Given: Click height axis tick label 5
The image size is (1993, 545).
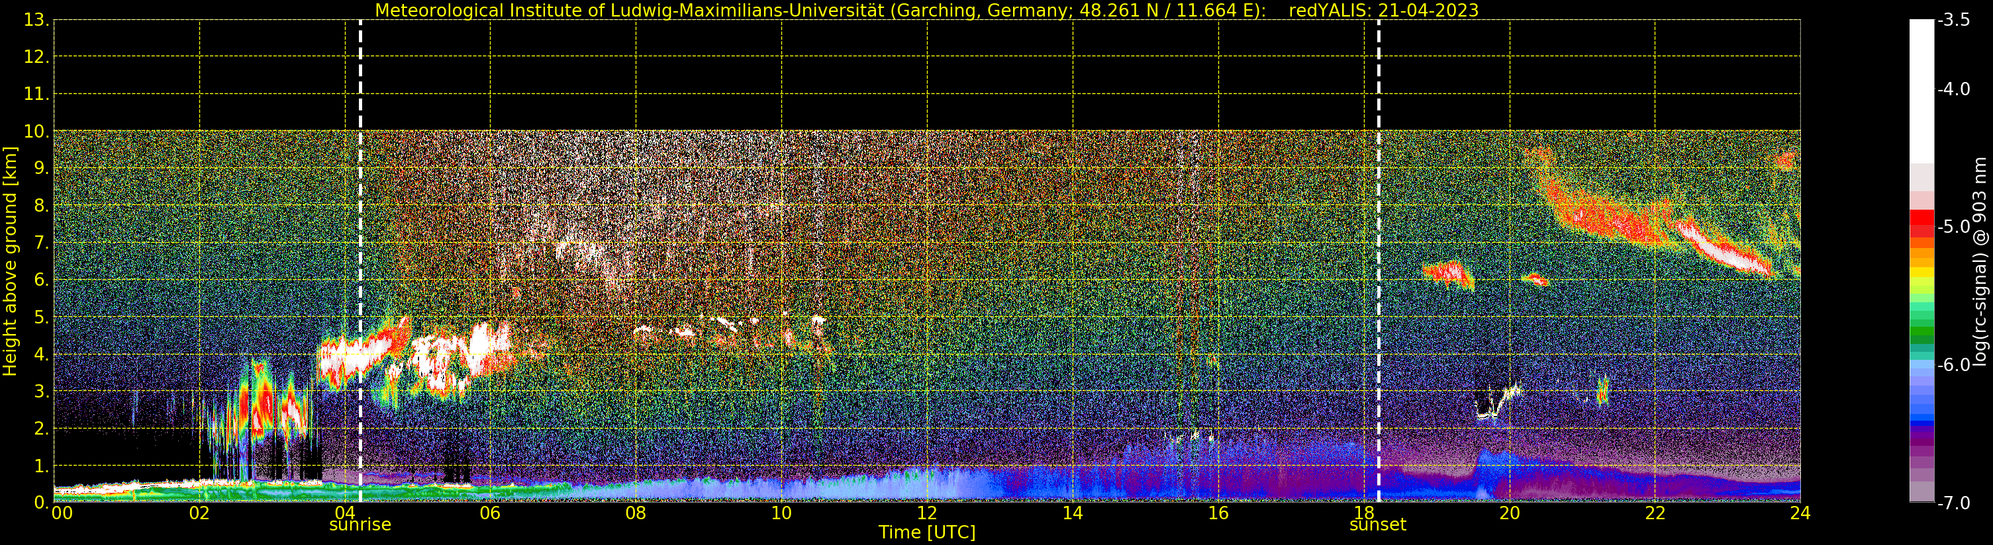Looking at the screenshot, I should coord(40,317).
